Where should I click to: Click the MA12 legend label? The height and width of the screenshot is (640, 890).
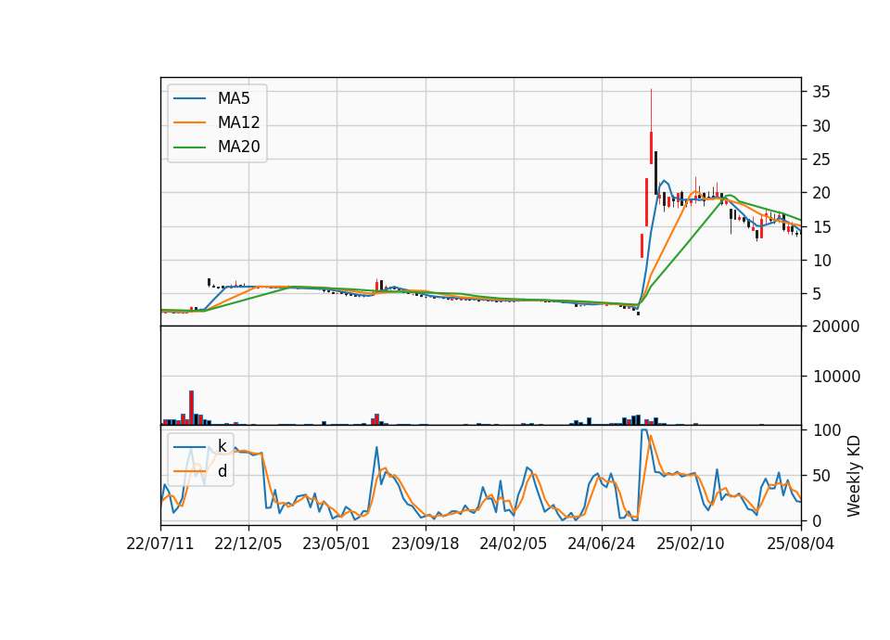click(x=238, y=122)
